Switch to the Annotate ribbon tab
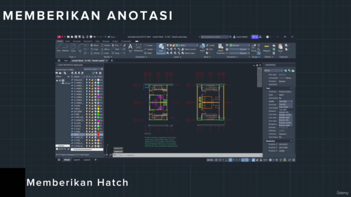This screenshot has height=197, width=351. [x=77, y=42]
